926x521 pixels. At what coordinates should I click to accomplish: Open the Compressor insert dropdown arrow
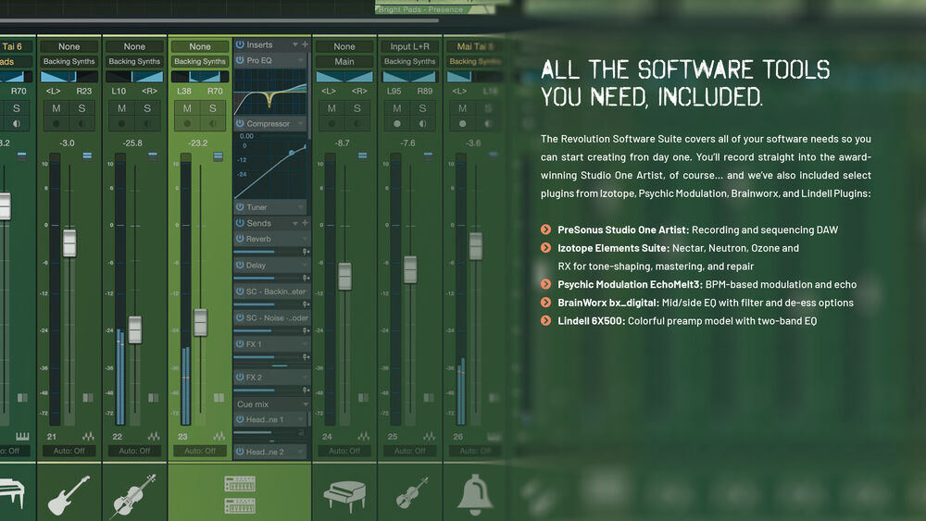[300, 123]
